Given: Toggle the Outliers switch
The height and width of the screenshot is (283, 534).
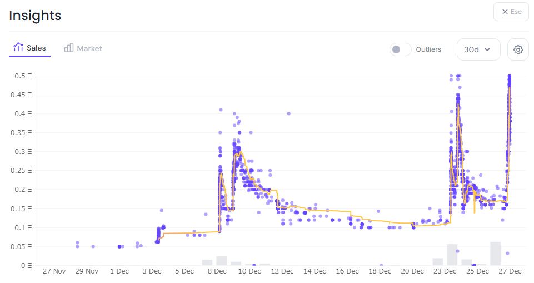Looking at the screenshot, I should (400, 49).
